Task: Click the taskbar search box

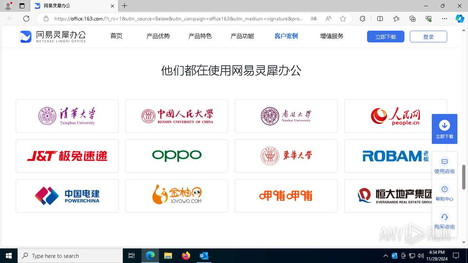Action: point(70,256)
